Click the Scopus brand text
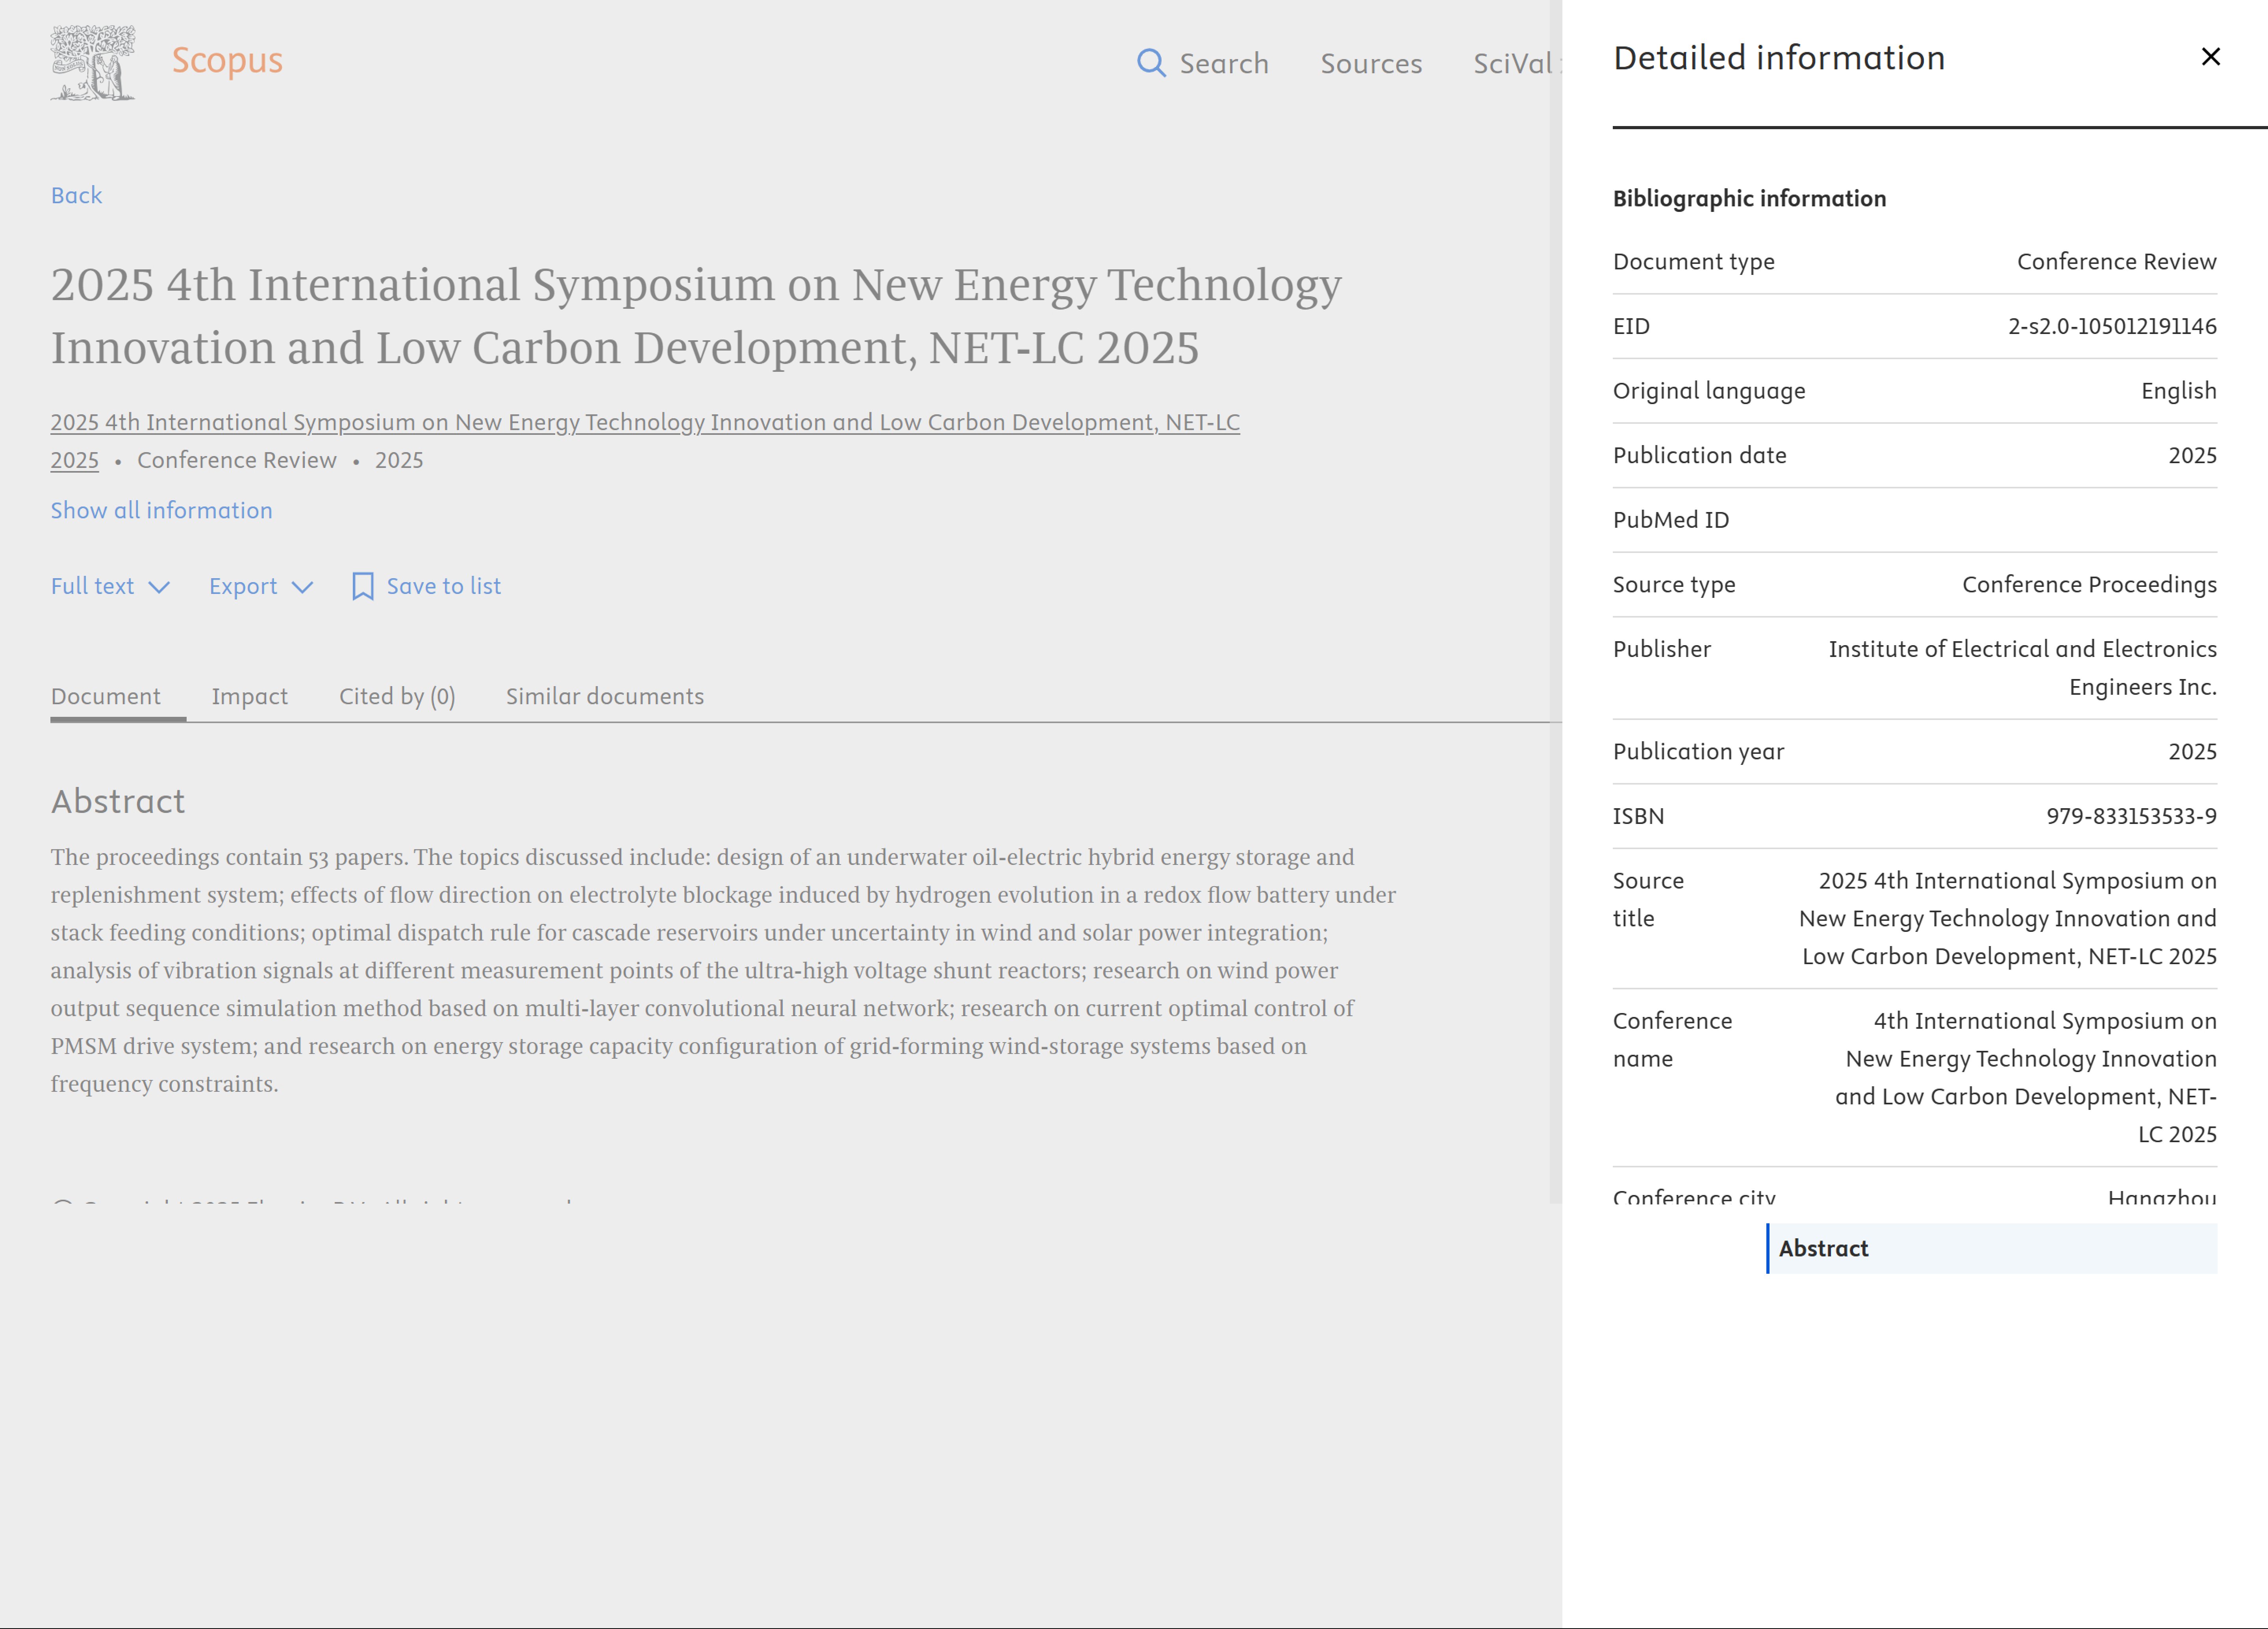 pyautogui.click(x=227, y=60)
